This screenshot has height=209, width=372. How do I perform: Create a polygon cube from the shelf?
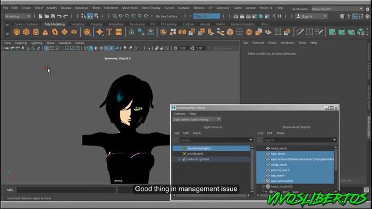point(26,32)
